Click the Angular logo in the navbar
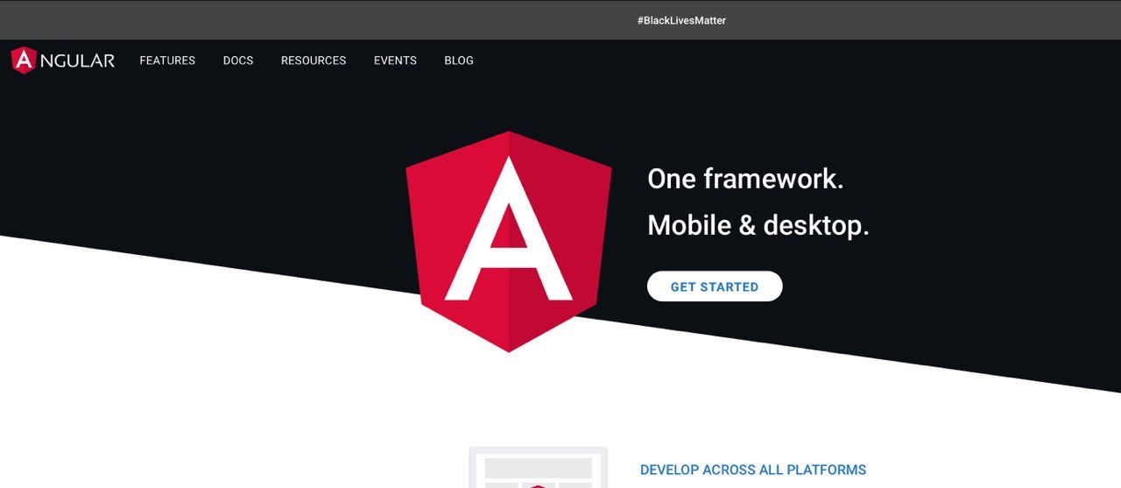This screenshot has height=488, width=1121. click(62, 60)
